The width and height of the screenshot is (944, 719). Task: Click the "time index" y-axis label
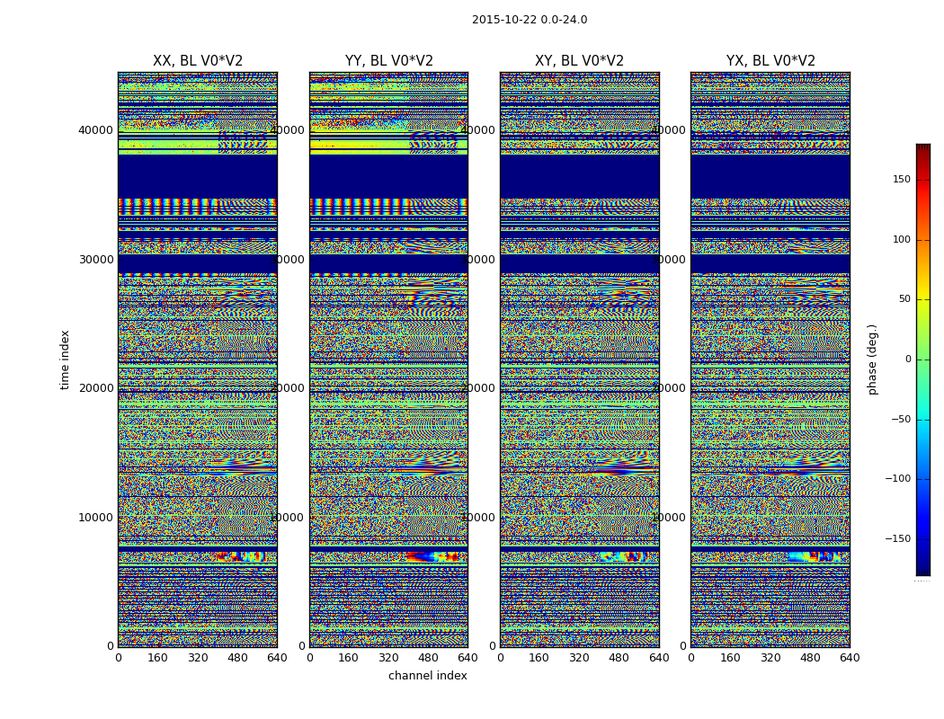[65, 359]
